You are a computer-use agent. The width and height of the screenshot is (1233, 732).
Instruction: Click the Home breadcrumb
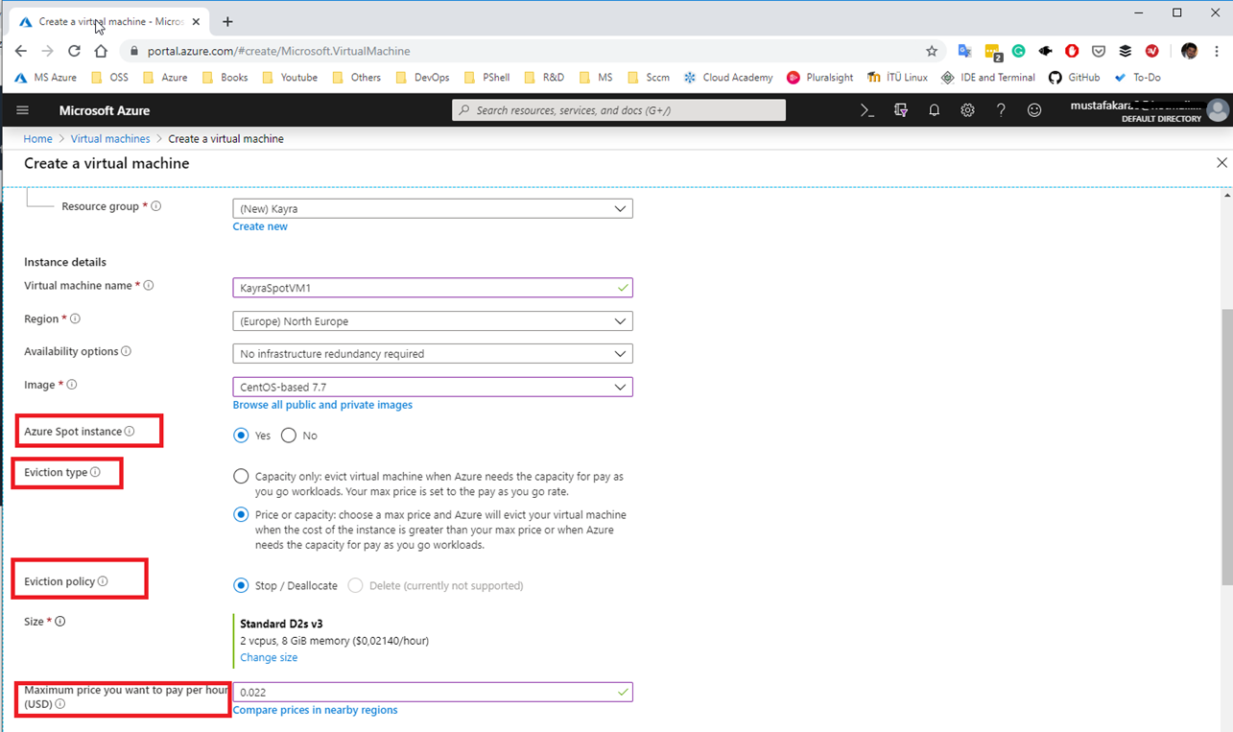pos(38,139)
